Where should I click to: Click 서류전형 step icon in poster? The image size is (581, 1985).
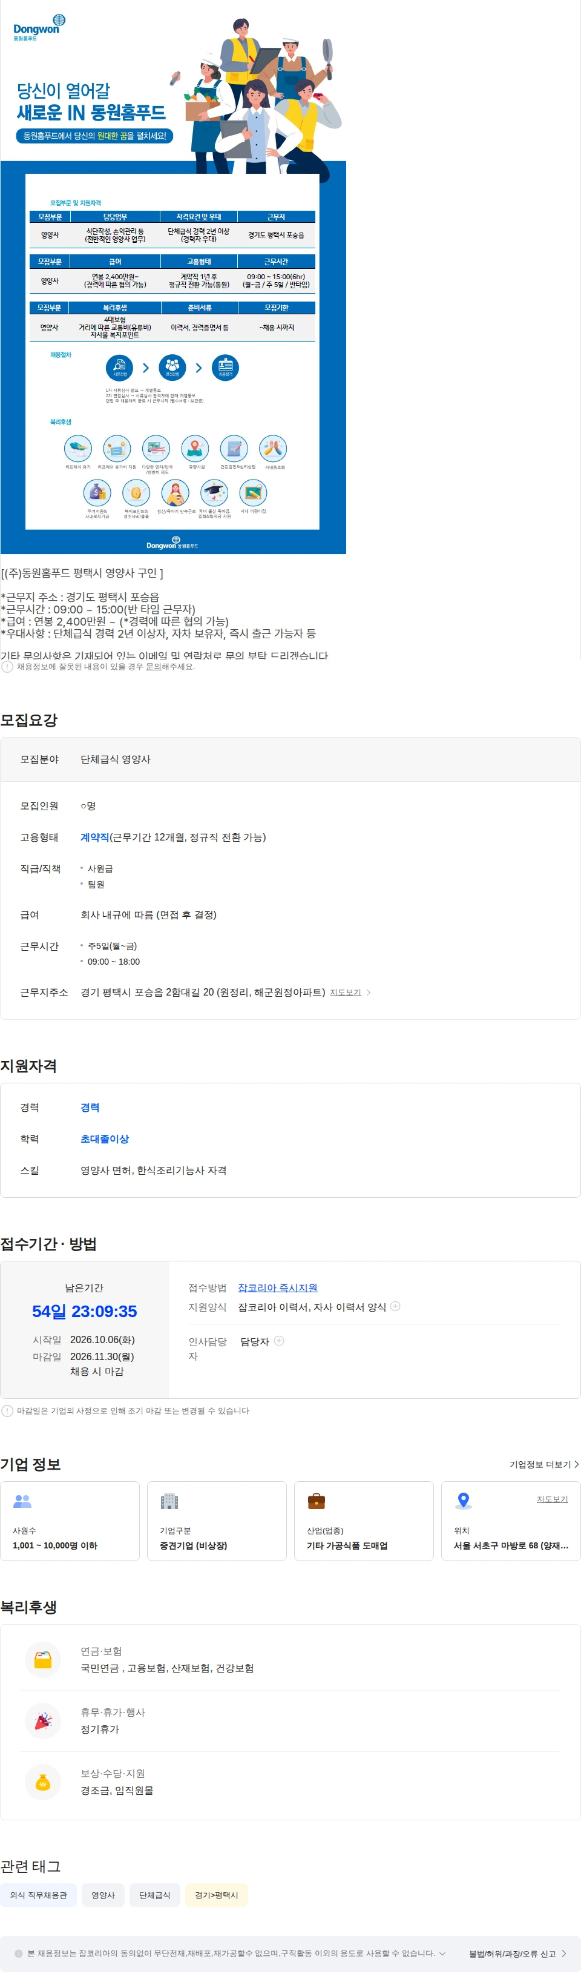coord(119,368)
